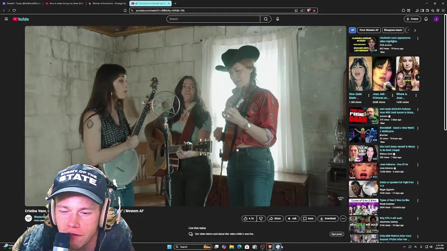Open panel for live chat replay

pyautogui.click(x=337, y=234)
